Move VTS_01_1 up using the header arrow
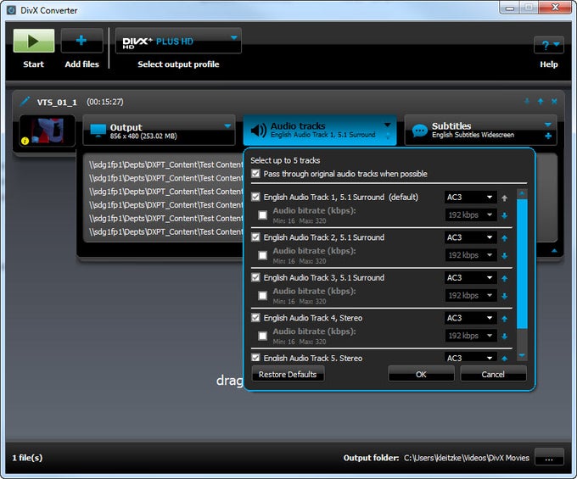The width and height of the screenshot is (577, 479). [x=541, y=101]
